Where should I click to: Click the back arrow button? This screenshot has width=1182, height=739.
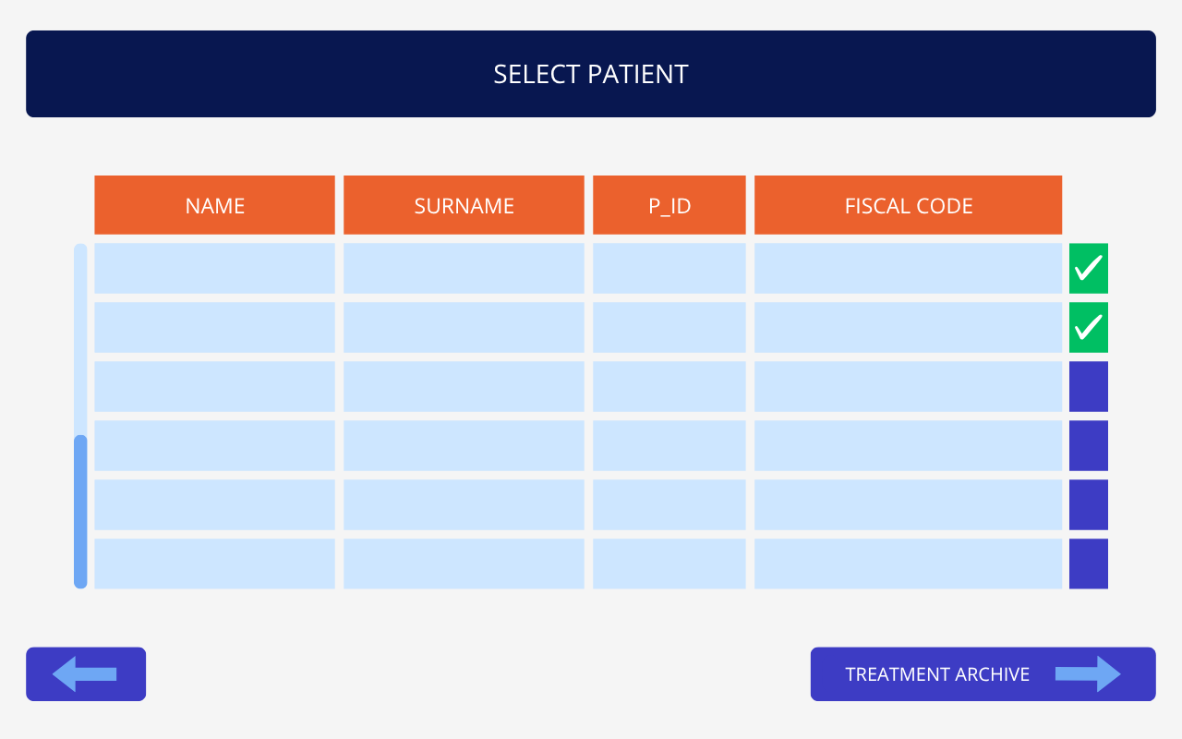[86, 674]
